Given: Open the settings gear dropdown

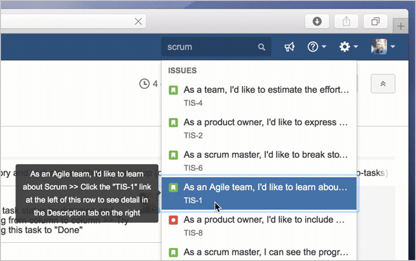Looking at the screenshot, I should pos(348,47).
